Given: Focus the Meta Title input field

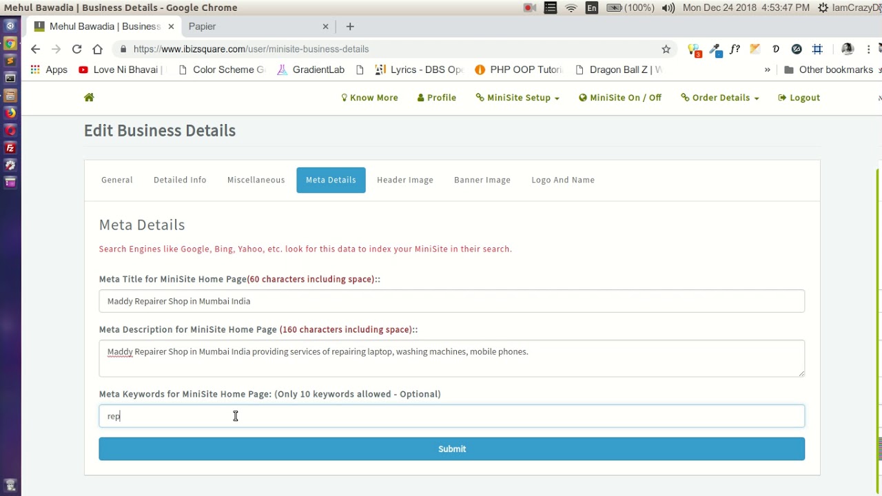Looking at the screenshot, I should pos(452,301).
